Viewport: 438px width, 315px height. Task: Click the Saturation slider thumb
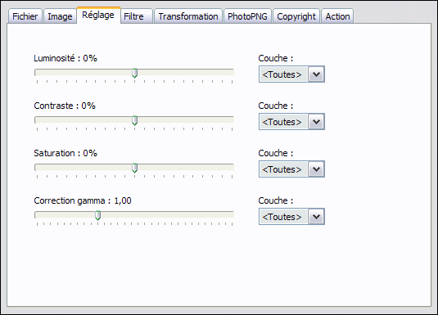pos(134,168)
